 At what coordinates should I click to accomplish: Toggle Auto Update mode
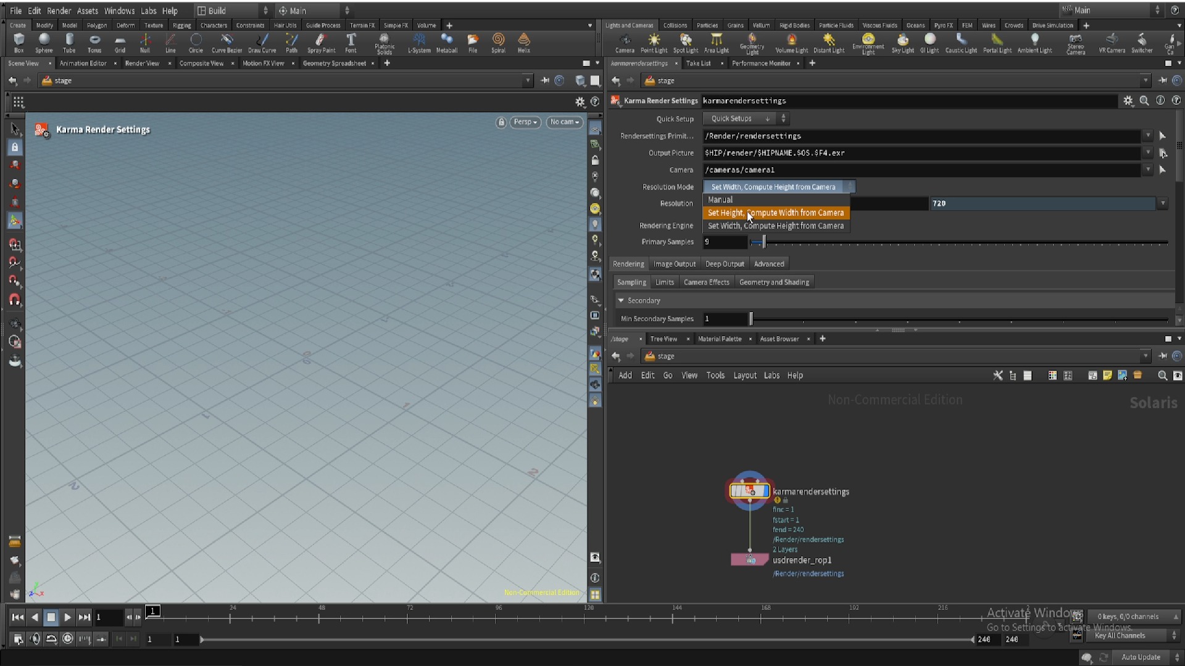[x=1141, y=657]
